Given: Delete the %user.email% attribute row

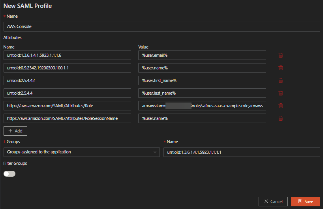Looking at the screenshot, I should pos(281,55).
